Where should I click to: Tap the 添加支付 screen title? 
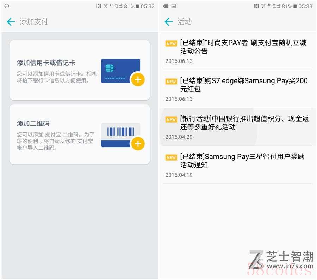tap(34, 21)
